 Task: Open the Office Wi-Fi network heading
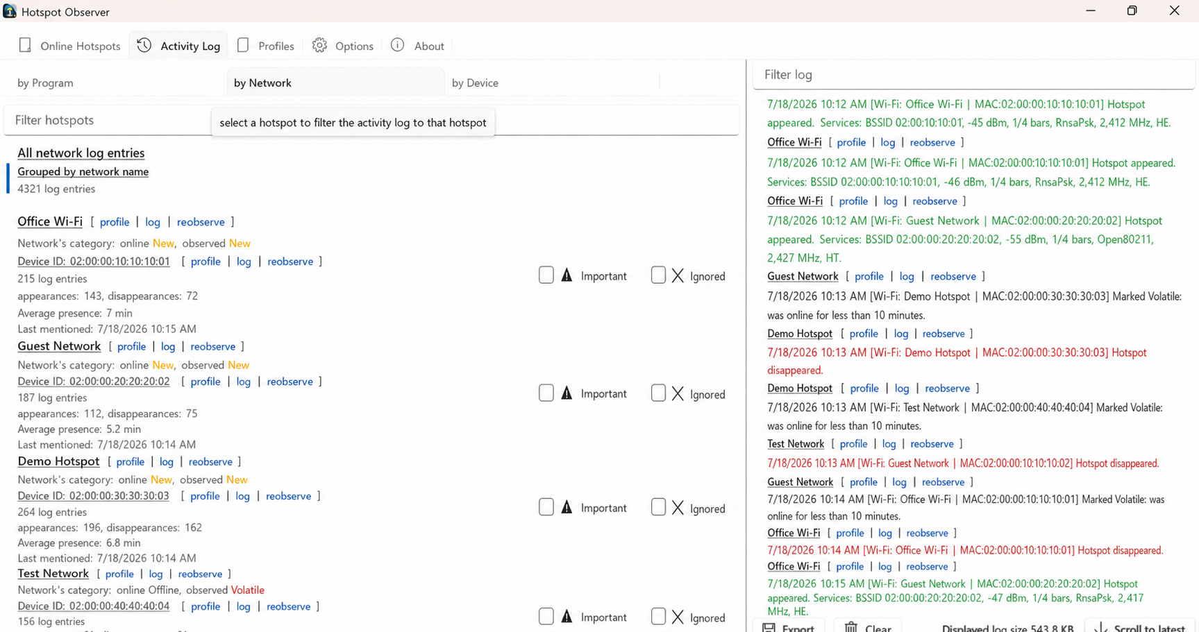(50, 221)
